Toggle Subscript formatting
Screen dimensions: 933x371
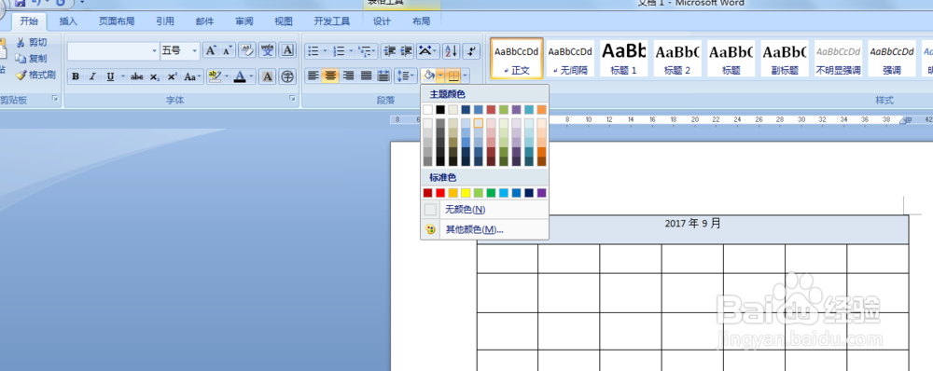(154, 76)
